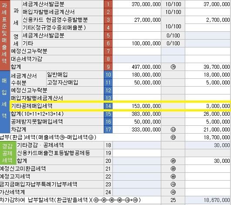Select the 153,000,000 amount cell
Screen dimensions: 231x205
coord(137,106)
